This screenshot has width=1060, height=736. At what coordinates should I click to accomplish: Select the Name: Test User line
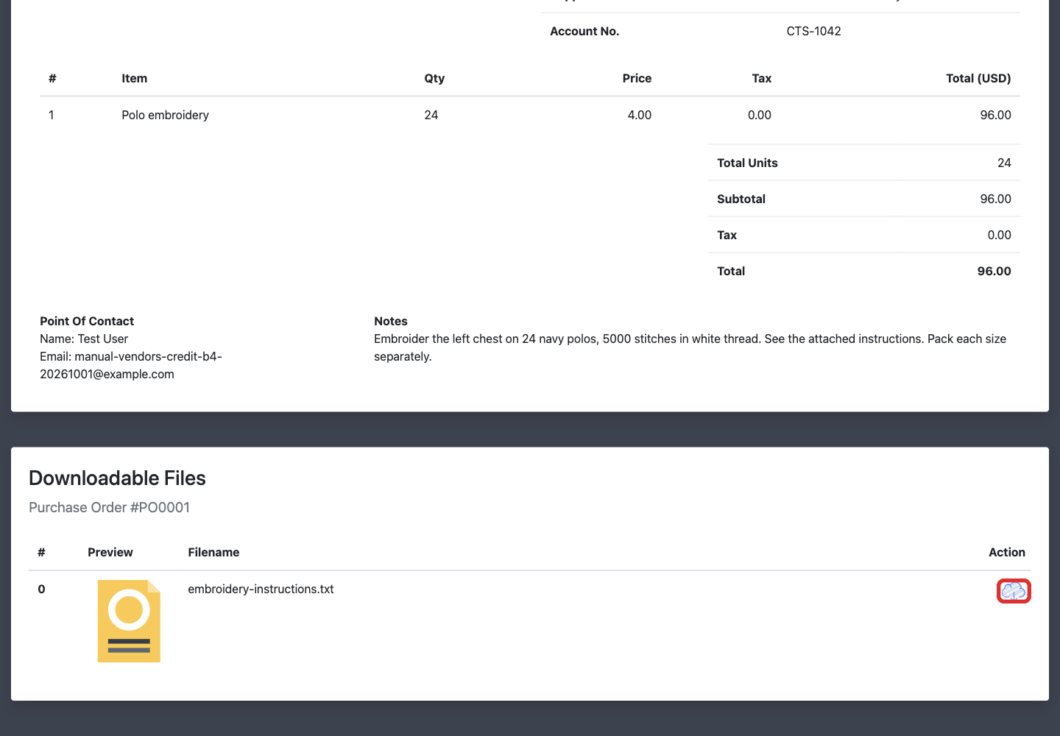click(84, 339)
